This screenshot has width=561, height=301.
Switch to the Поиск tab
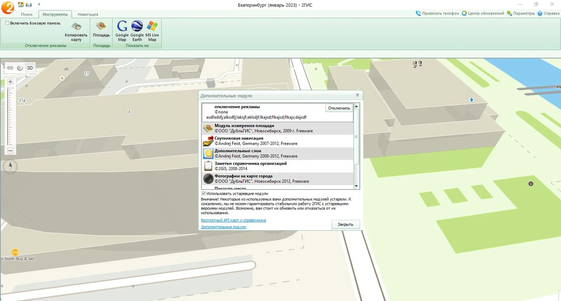(x=27, y=14)
